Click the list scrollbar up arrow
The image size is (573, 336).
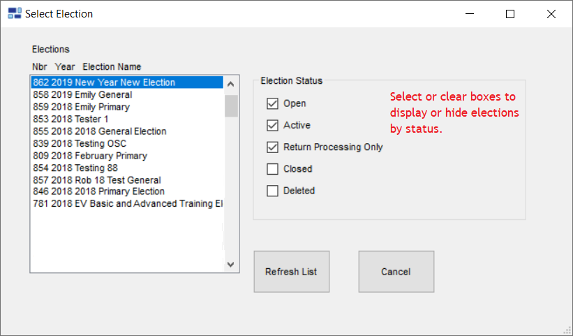pyautogui.click(x=230, y=84)
